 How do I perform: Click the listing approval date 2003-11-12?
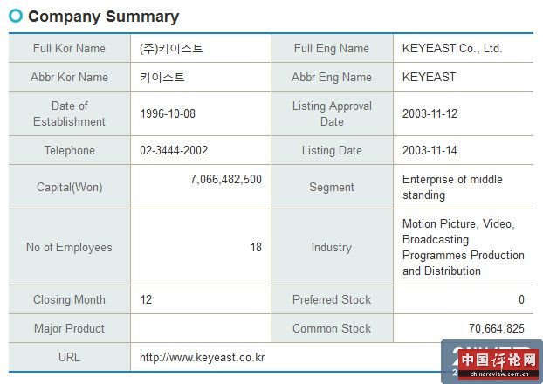click(x=430, y=113)
